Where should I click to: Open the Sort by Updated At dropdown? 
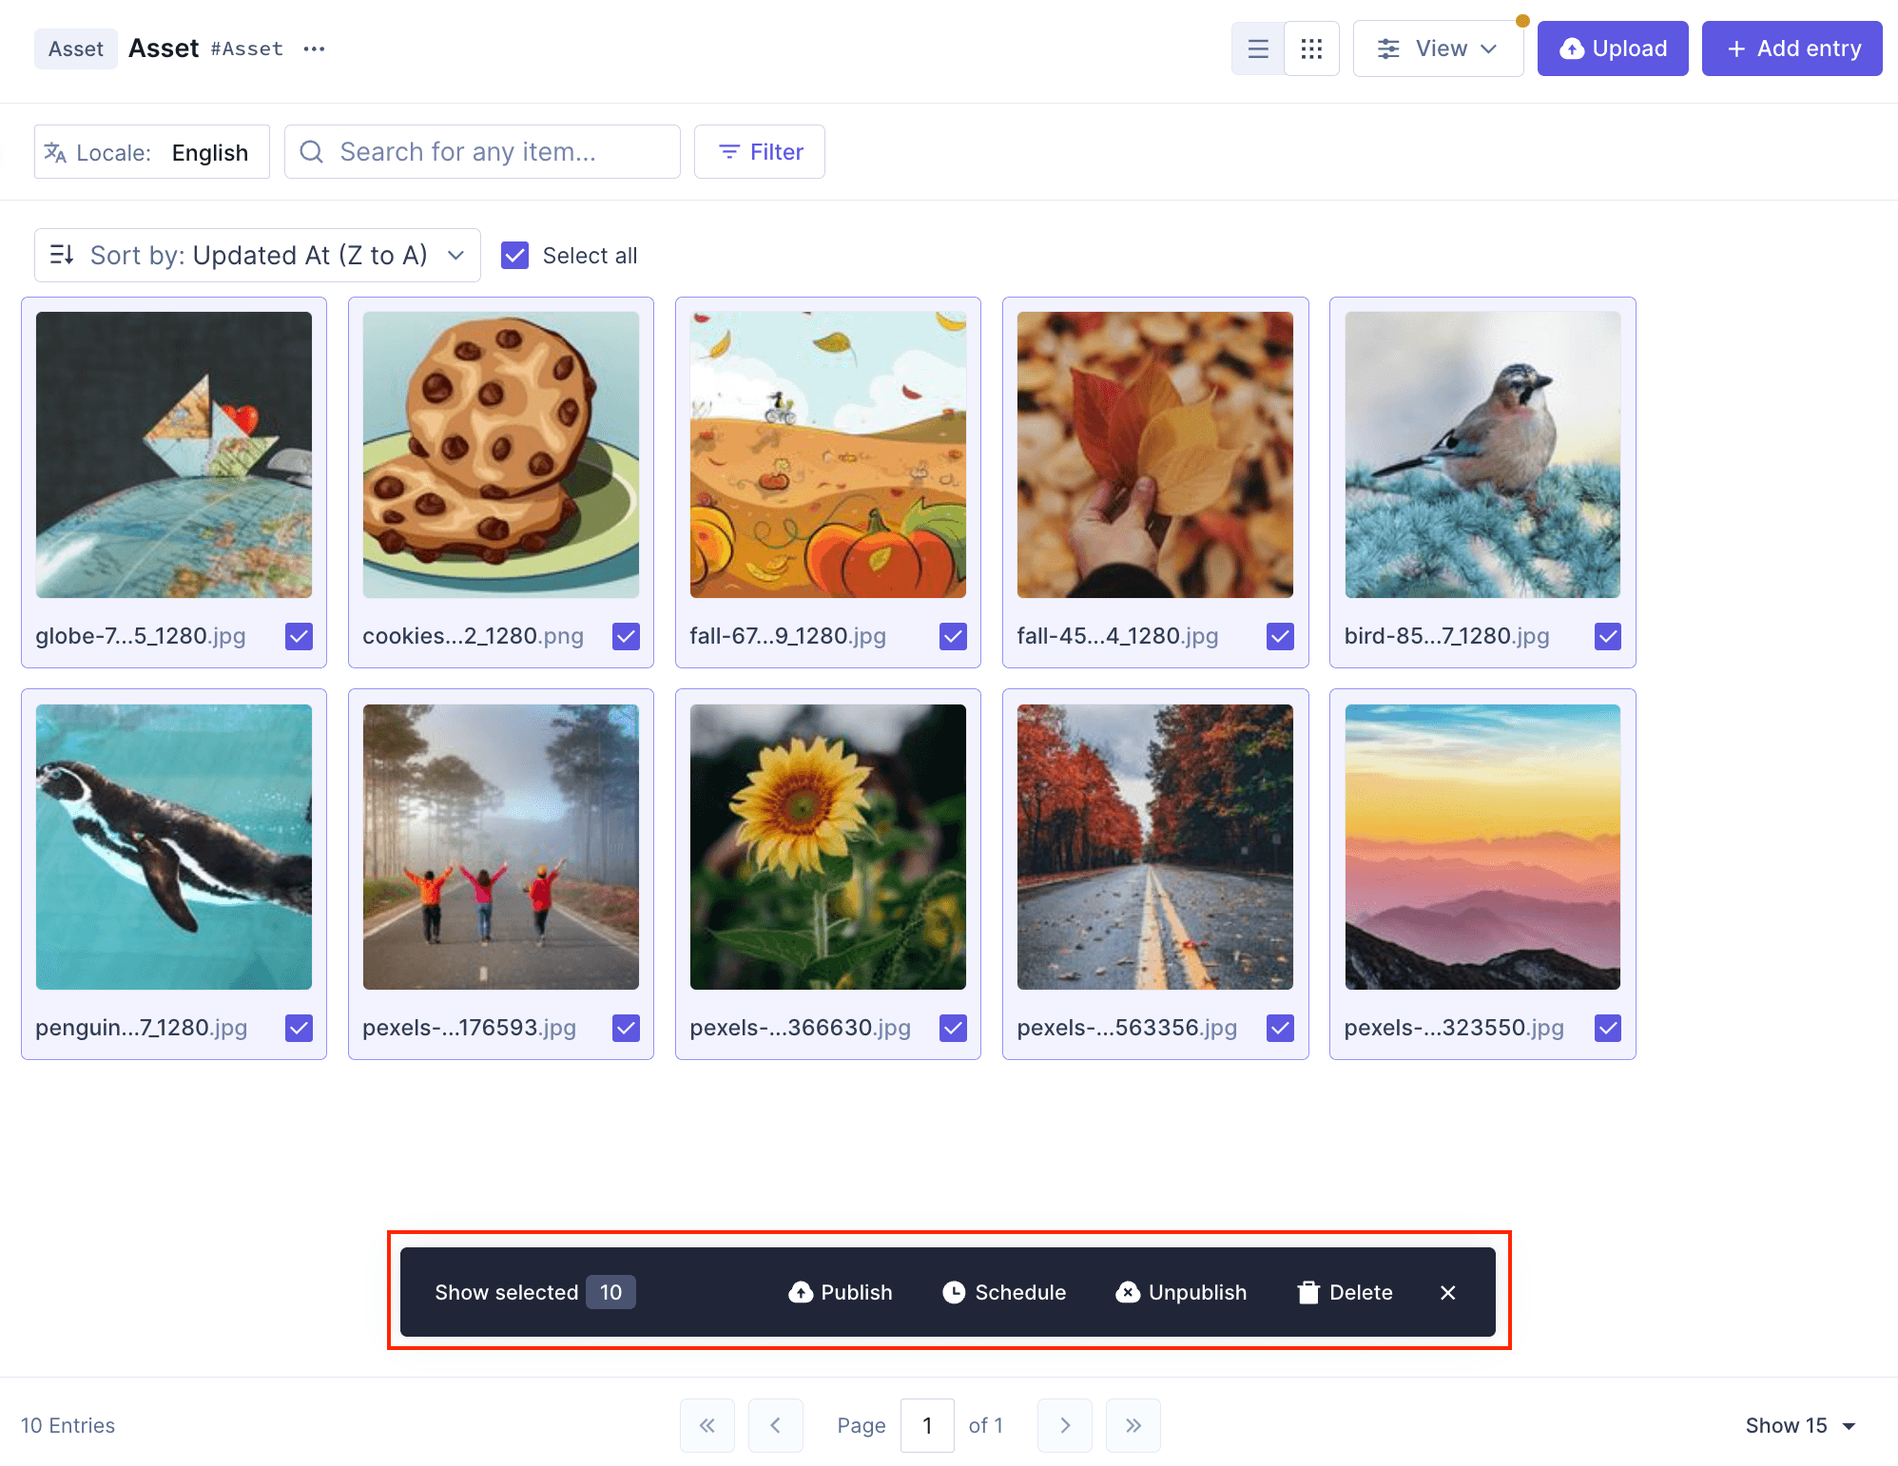point(257,255)
